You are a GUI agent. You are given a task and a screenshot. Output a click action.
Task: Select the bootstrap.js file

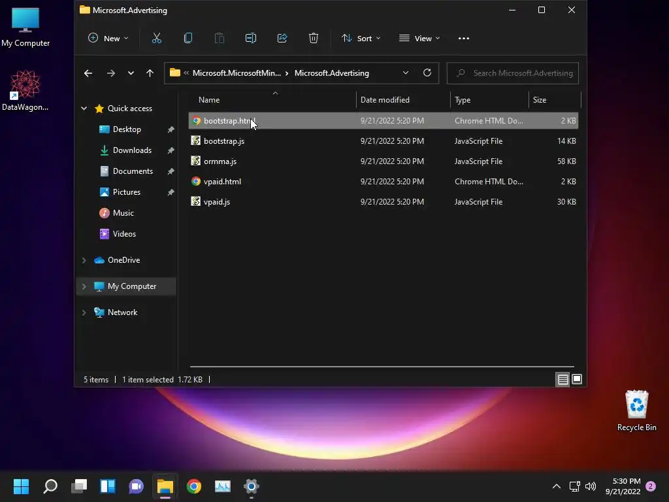click(x=383, y=141)
